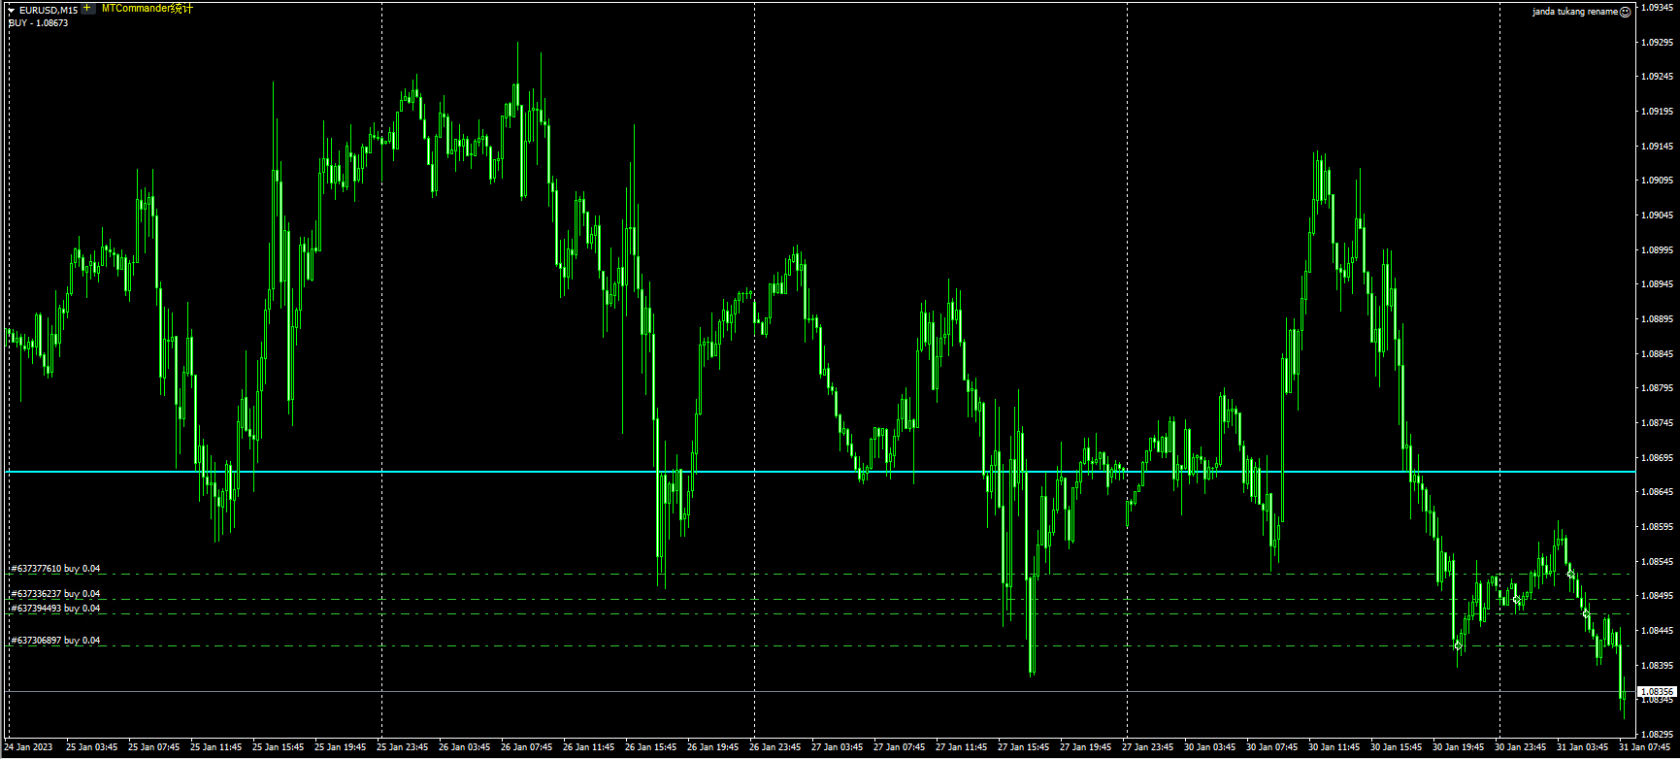Click the 30 Jan 11:45 time label
Viewport: 1680px width, 759px height.
pyautogui.click(x=1335, y=748)
